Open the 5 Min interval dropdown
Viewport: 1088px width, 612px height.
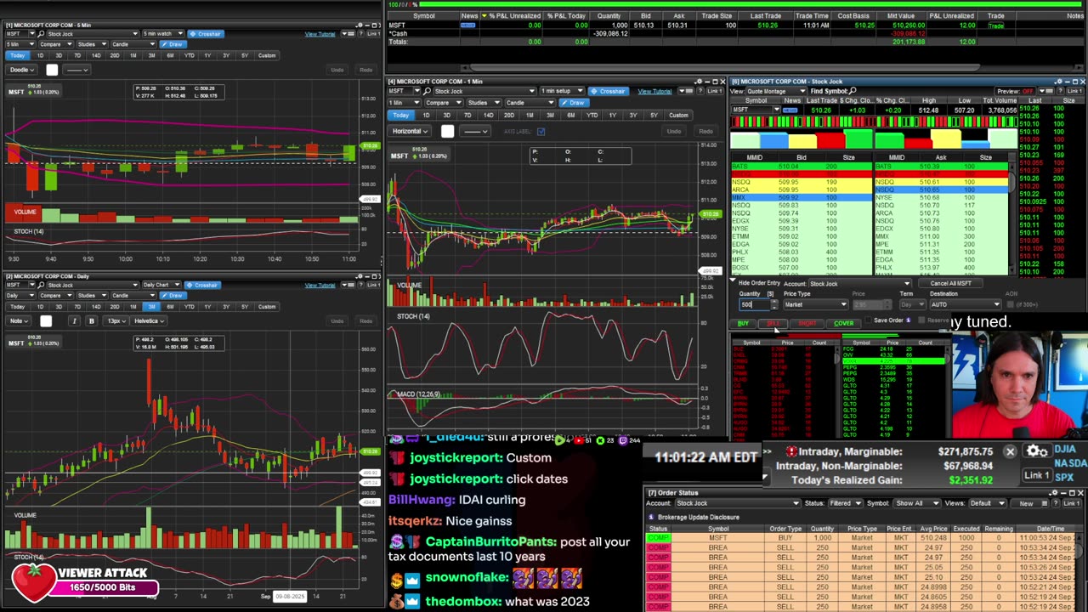(19, 44)
